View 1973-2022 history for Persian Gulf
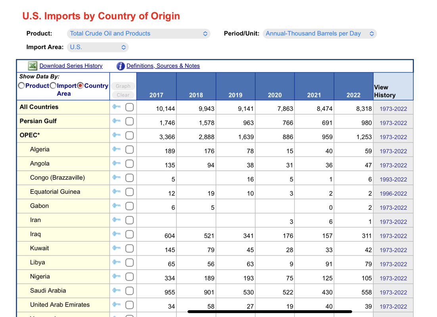 point(393,123)
